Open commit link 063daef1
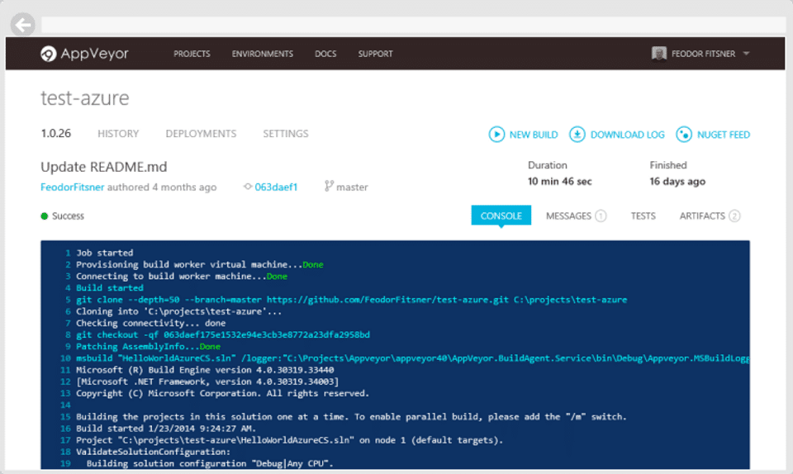793x474 pixels. pyautogui.click(x=276, y=187)
